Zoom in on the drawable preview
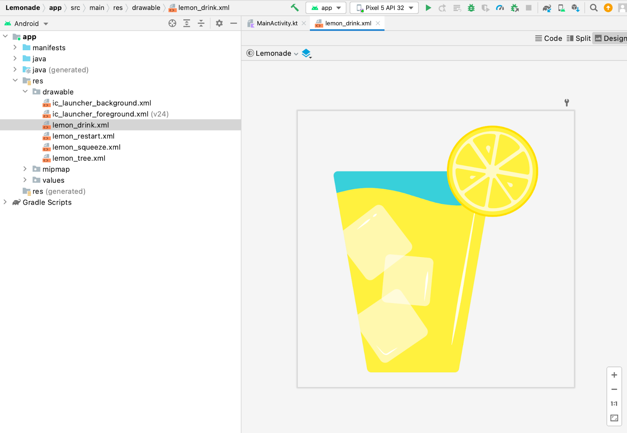Image resolution: width=627 pixels, height=433 pixels. coord(614,375)
